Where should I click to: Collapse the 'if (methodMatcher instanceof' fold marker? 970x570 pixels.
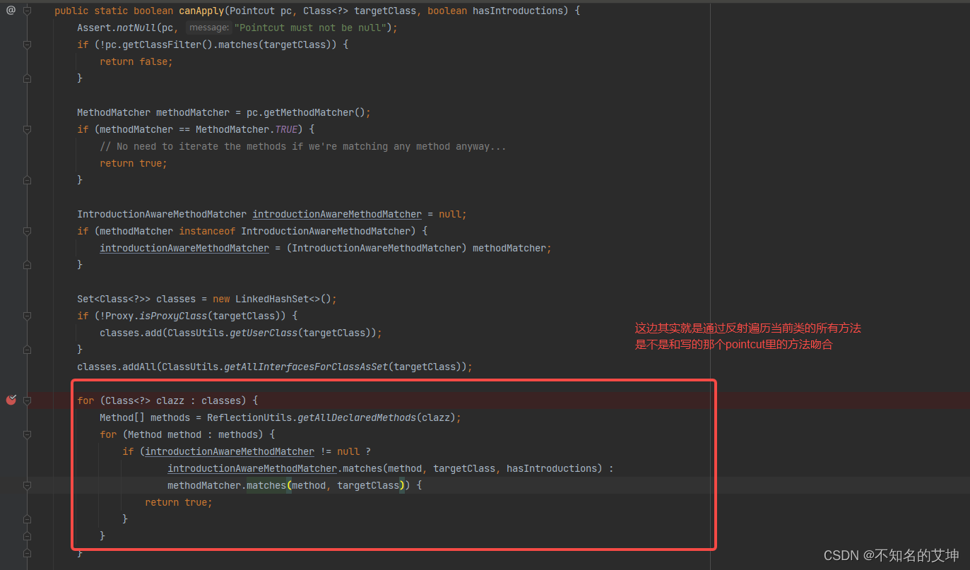pyautogui.click(x=27, y=231)
